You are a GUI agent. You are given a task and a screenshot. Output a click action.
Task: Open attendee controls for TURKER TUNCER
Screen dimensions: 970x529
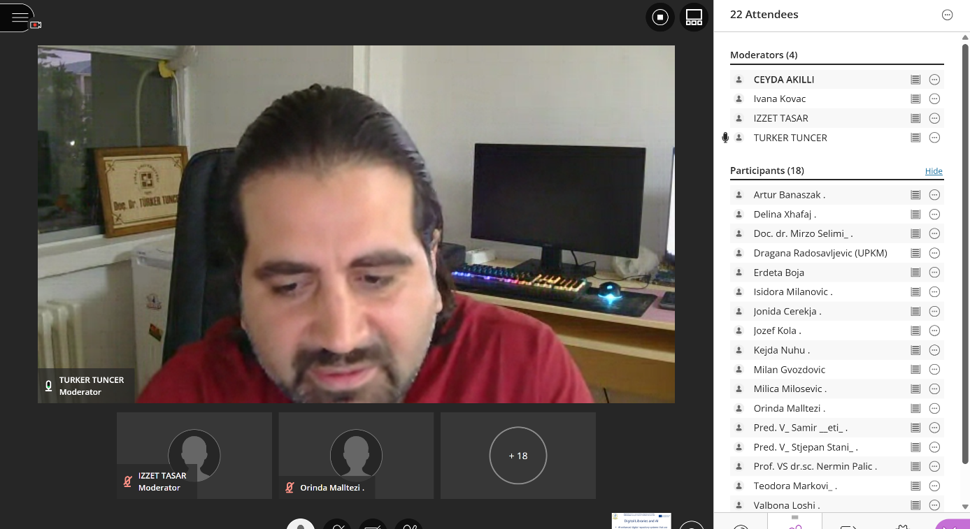(x=934, y=138)
